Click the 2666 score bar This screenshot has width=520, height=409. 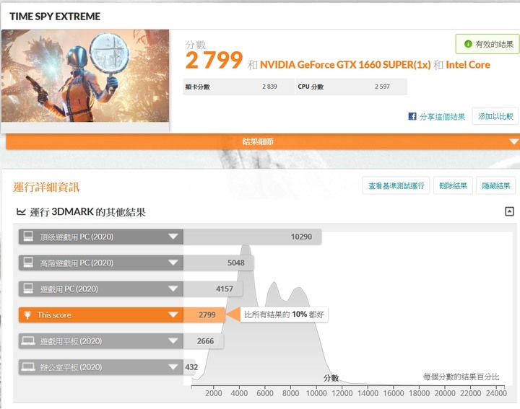click(203, 340)
